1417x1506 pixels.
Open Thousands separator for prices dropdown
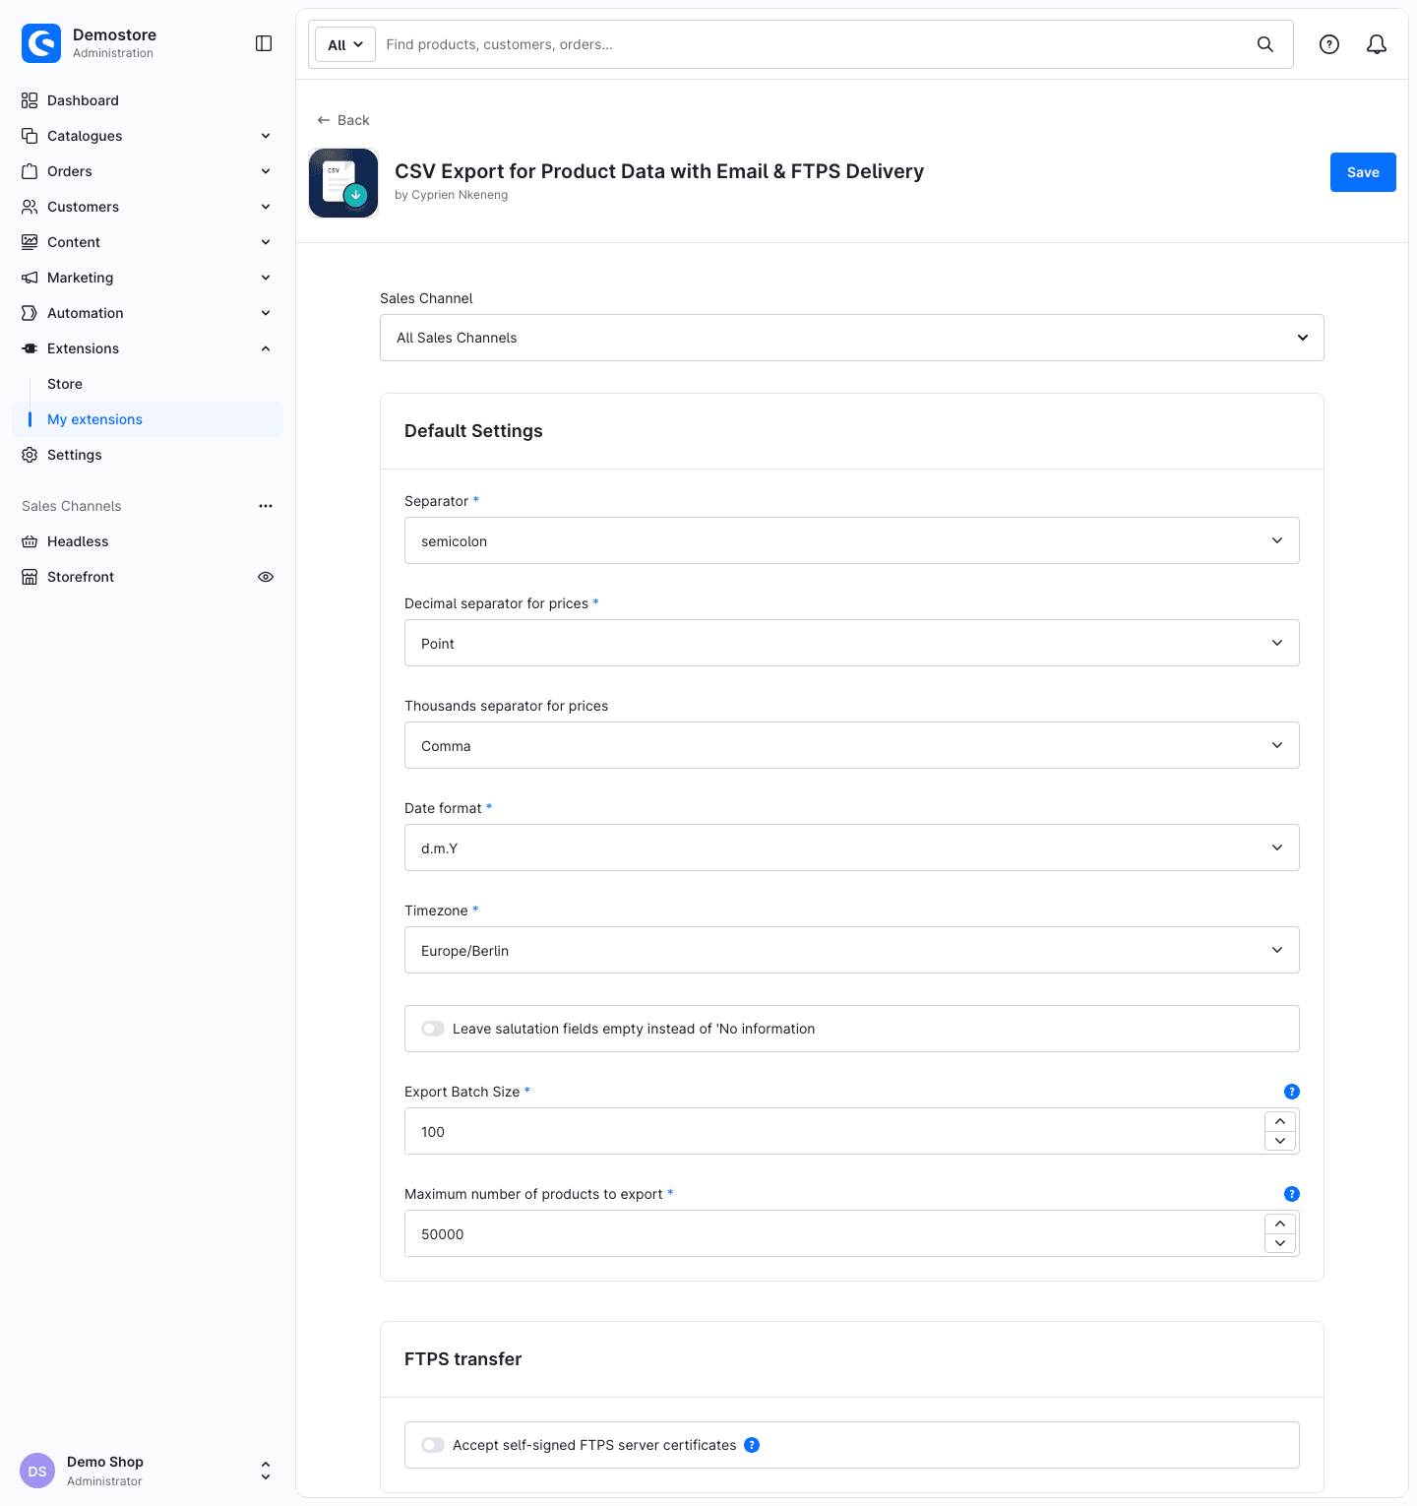[852, 745]
